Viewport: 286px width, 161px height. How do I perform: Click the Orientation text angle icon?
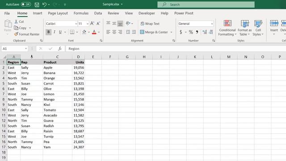click(128, 23)
